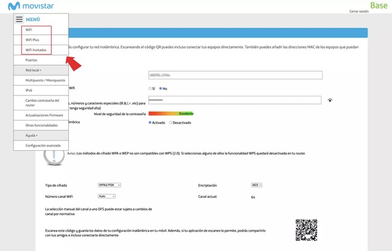This screenshot has width=392, height=251.
Task: Click the 'Cerrar sesión' link
Action: [358, 11]
